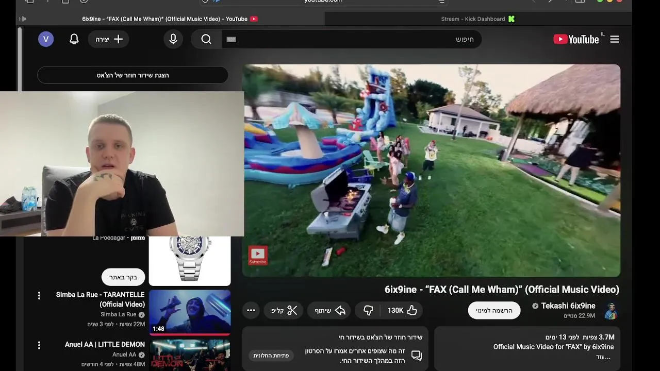Click the Subscribe watermark on the video
The image size is (660, 371).
(258, 255)
